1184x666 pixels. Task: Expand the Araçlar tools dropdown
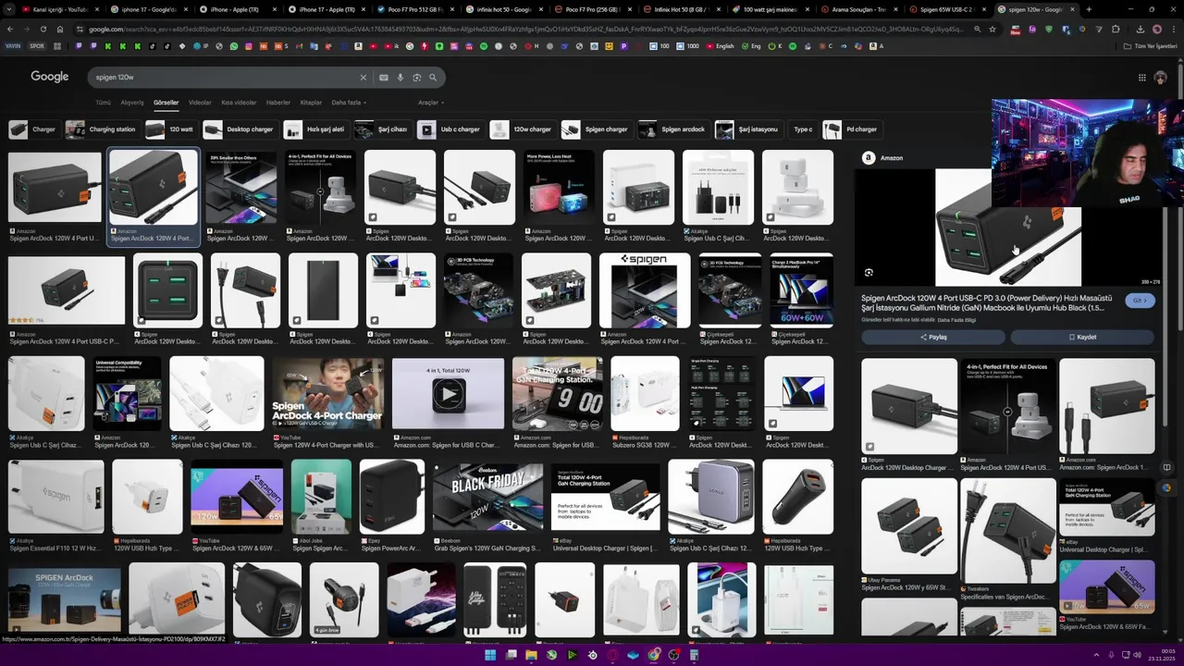pyautogui.click(x=430, y=103)
